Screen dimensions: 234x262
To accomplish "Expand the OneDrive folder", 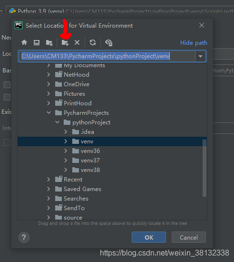I will pos(49,84).
